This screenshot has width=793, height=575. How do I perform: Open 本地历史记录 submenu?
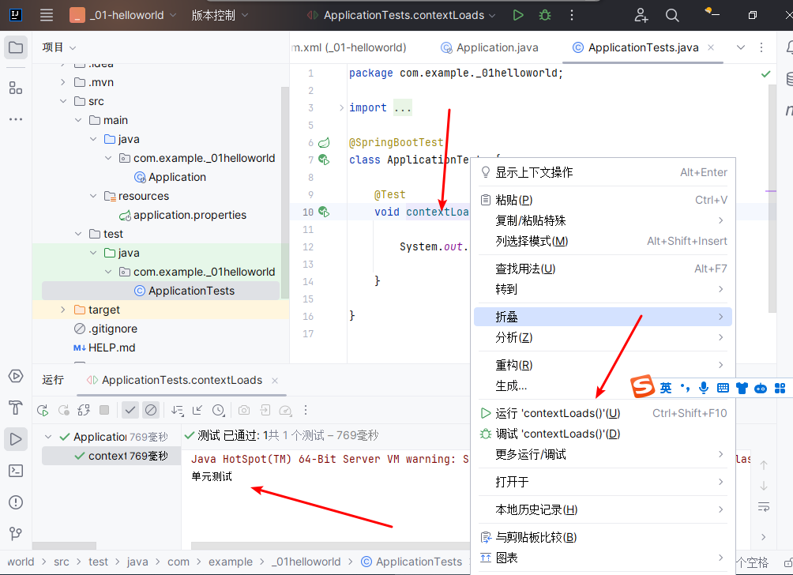603,509
